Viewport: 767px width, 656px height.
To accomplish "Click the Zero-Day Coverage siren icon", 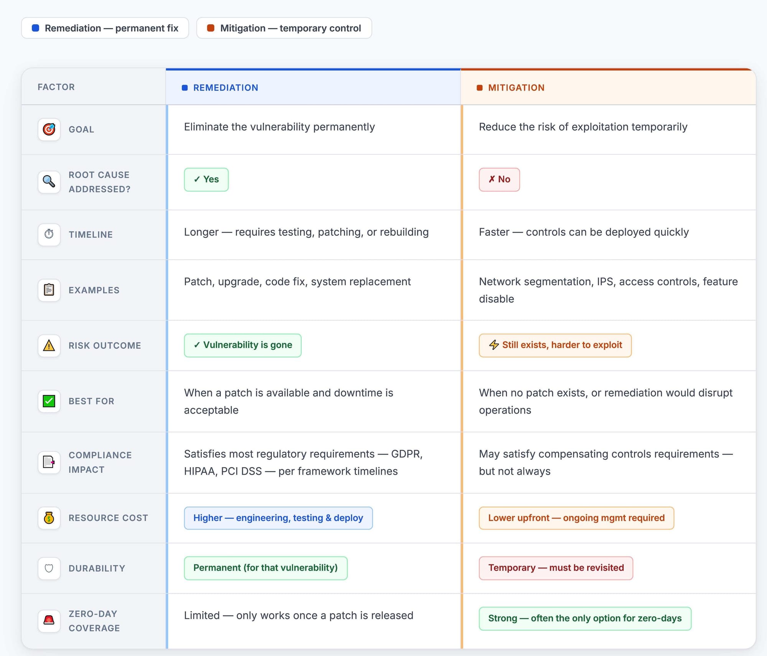I will (x=49, y=620).
